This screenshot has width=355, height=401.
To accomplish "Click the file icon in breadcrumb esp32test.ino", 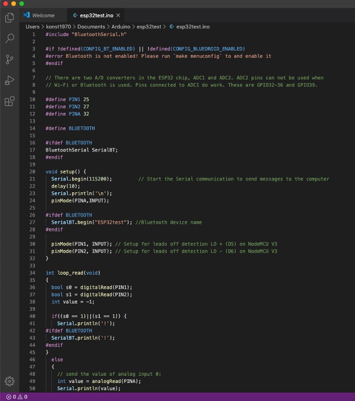I will [172, 27].
